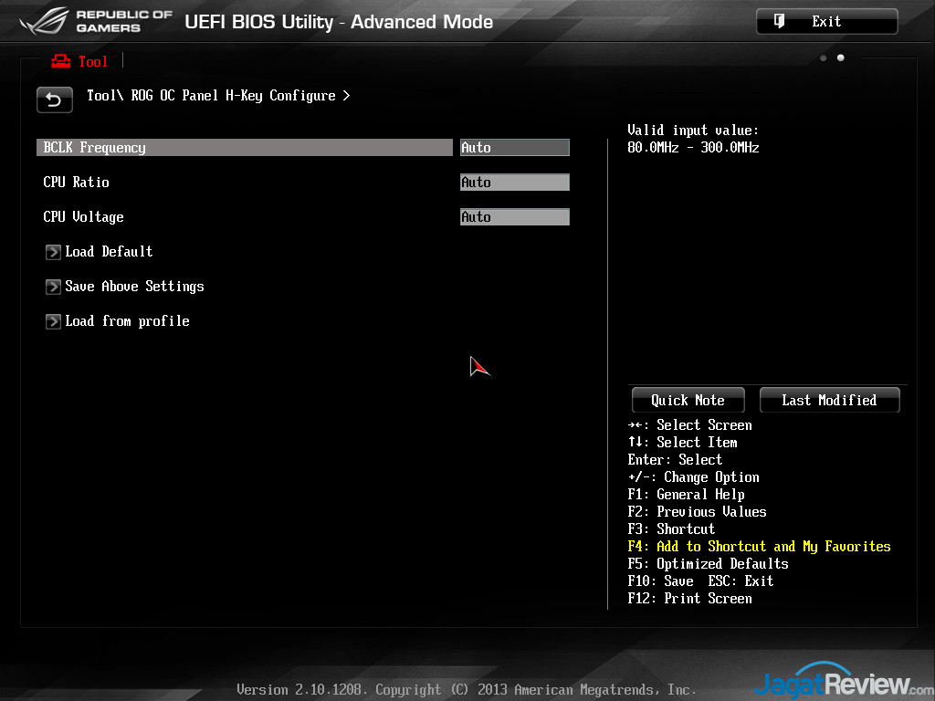The image size is (935, 701).
Task: Click the JagatReview watermark logo
Action: 833,683
